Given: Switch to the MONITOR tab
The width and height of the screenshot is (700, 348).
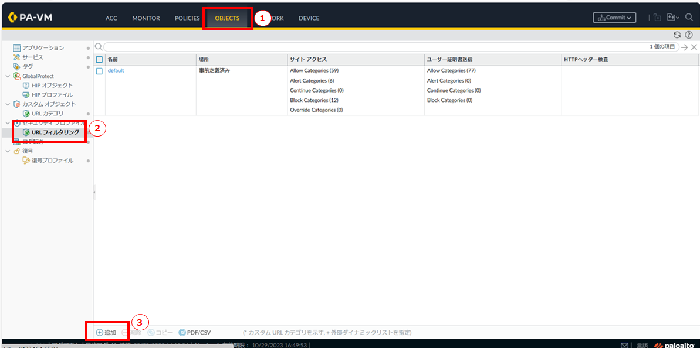Looking at the screenshot, I should pyautogui.click(x=146, y=18).
